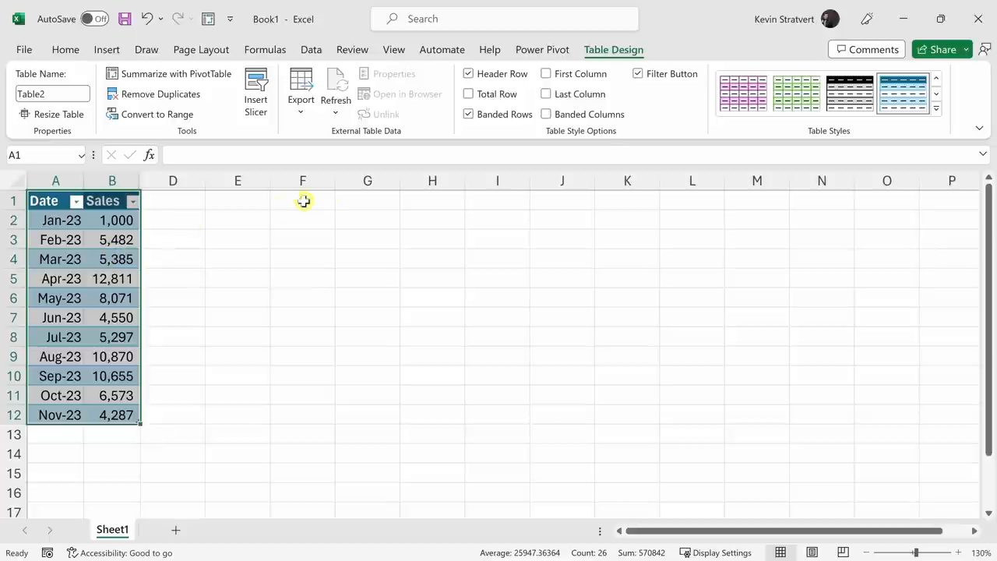The image size is (997, 561).
Task: Choose the pink table style swatch
Action: pos(743,93)
